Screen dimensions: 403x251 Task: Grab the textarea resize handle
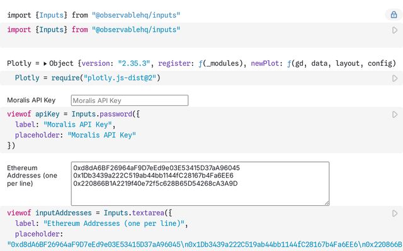coord(327,203)
